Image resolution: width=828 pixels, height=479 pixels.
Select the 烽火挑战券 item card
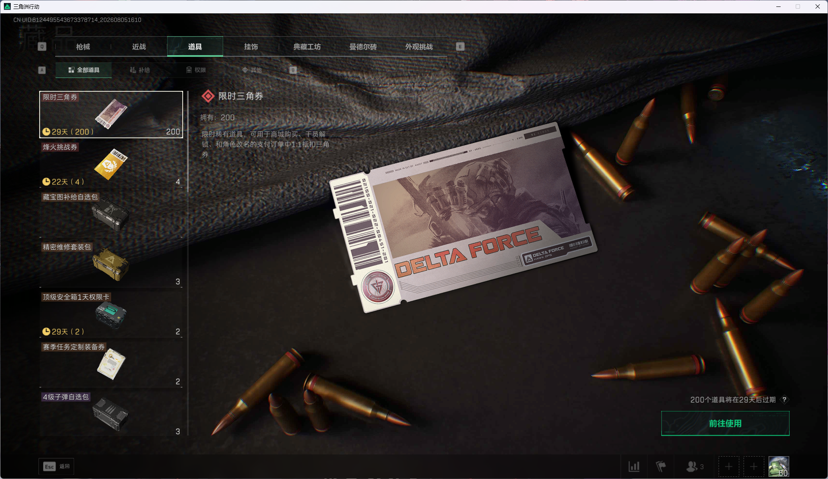pos(111,165)
